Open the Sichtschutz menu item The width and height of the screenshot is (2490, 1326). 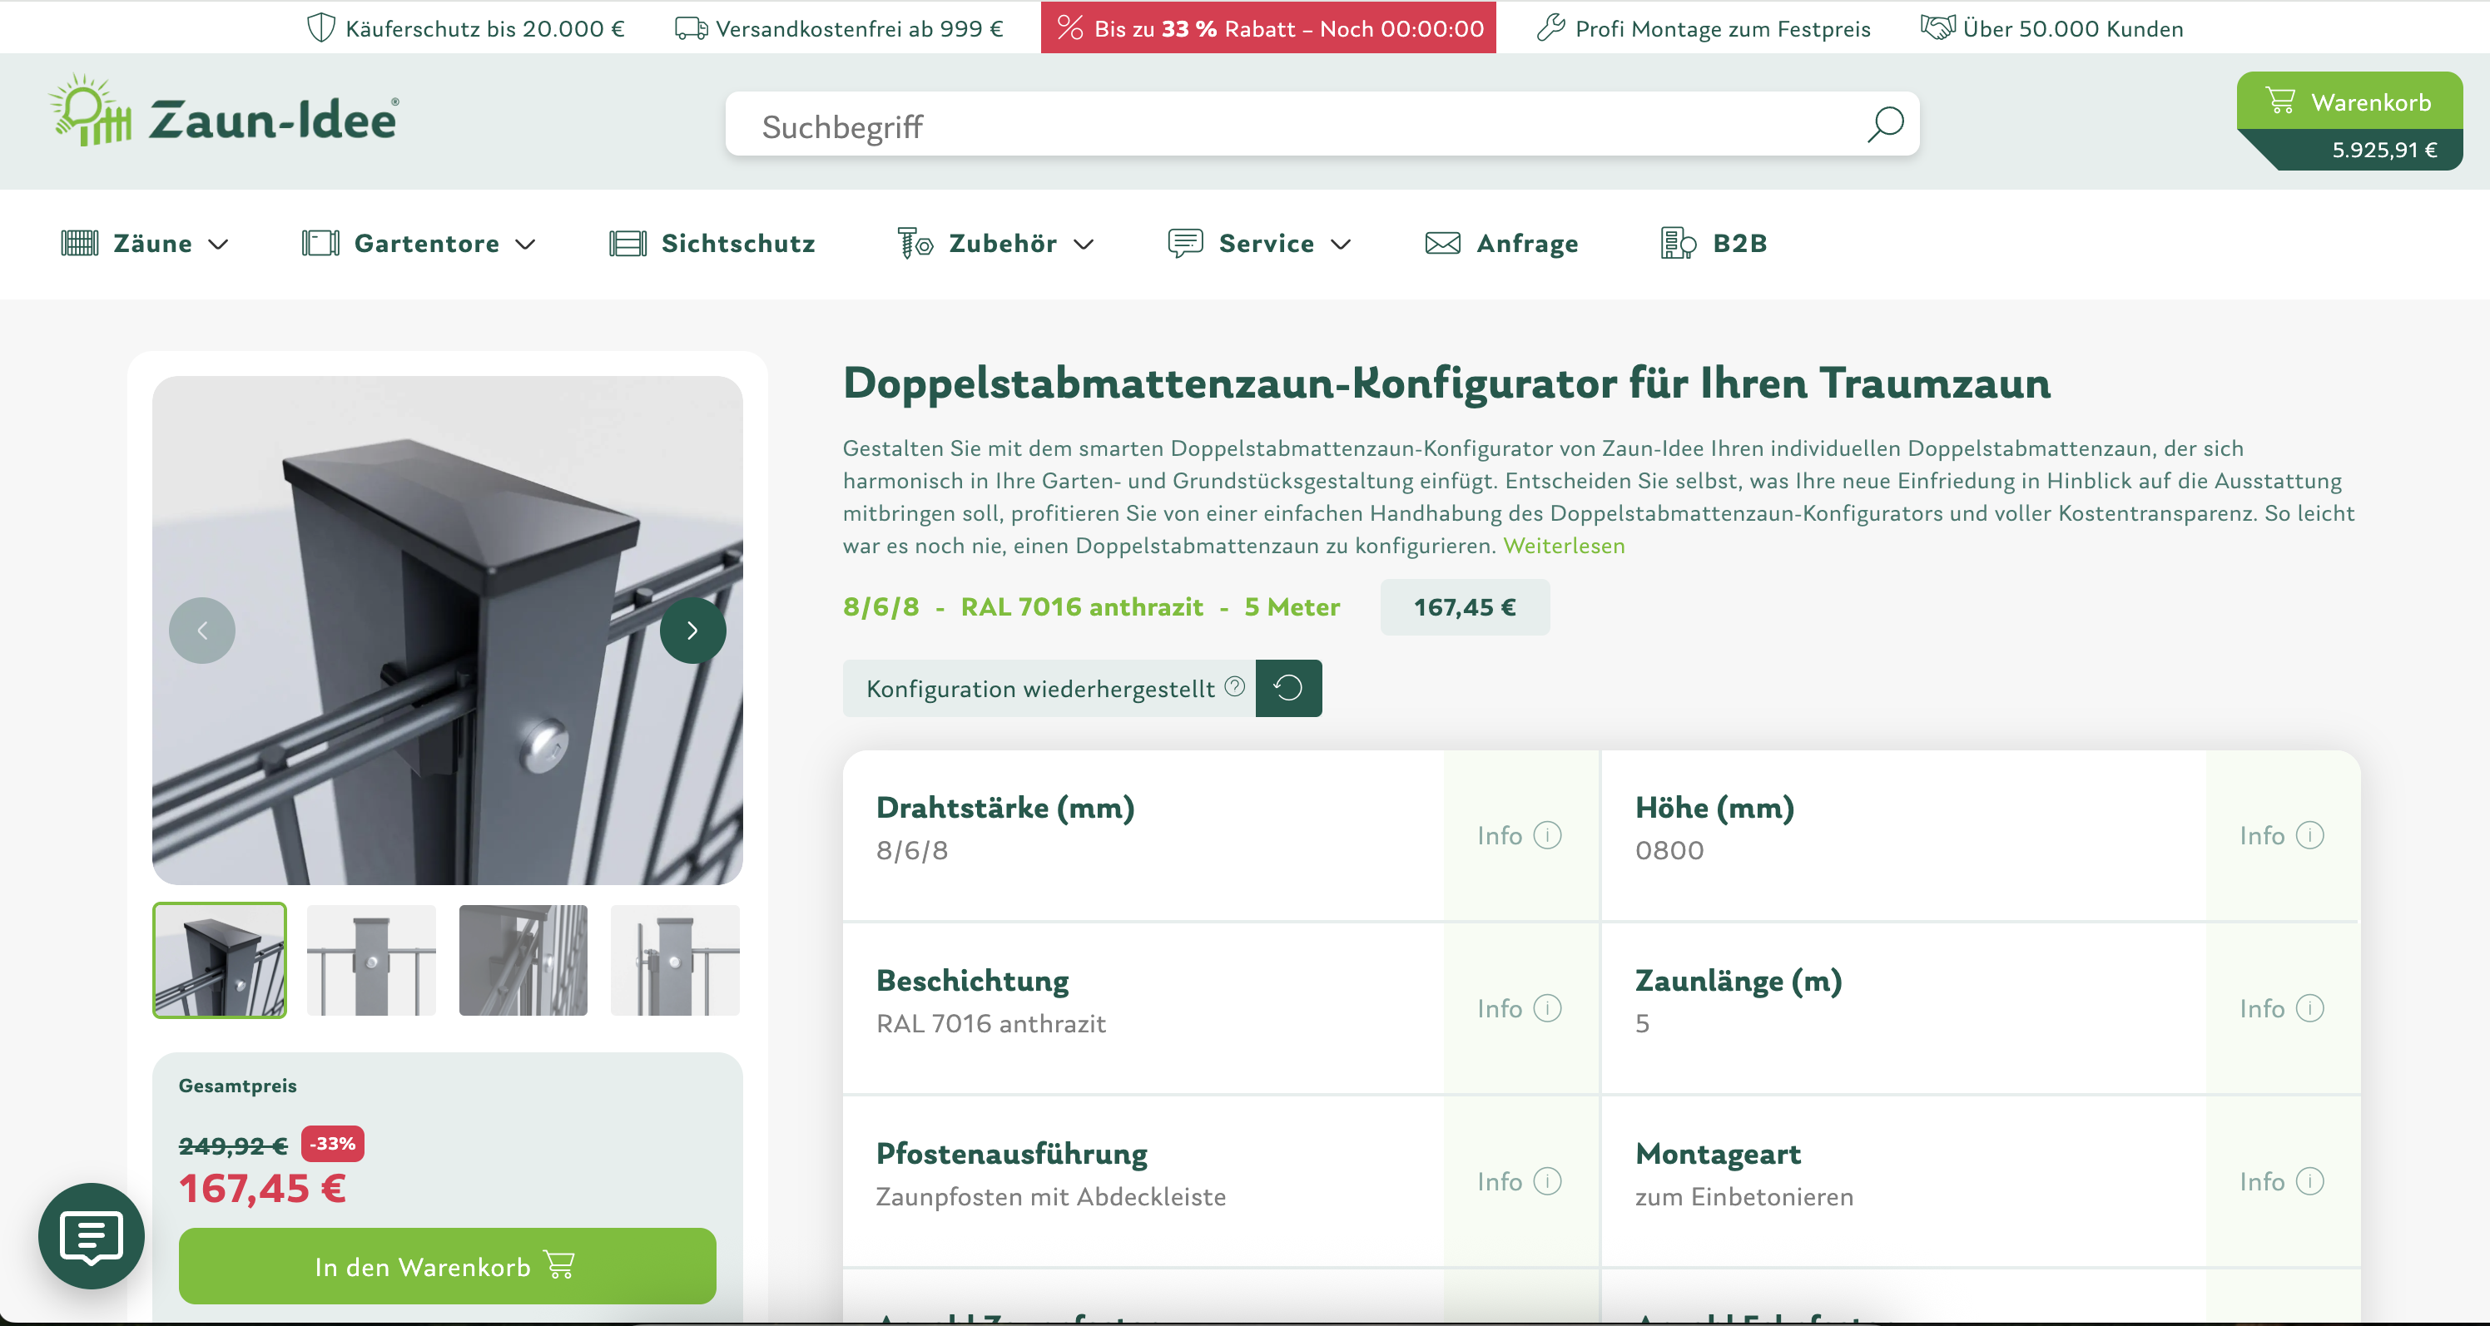click(x=737, y=243)
